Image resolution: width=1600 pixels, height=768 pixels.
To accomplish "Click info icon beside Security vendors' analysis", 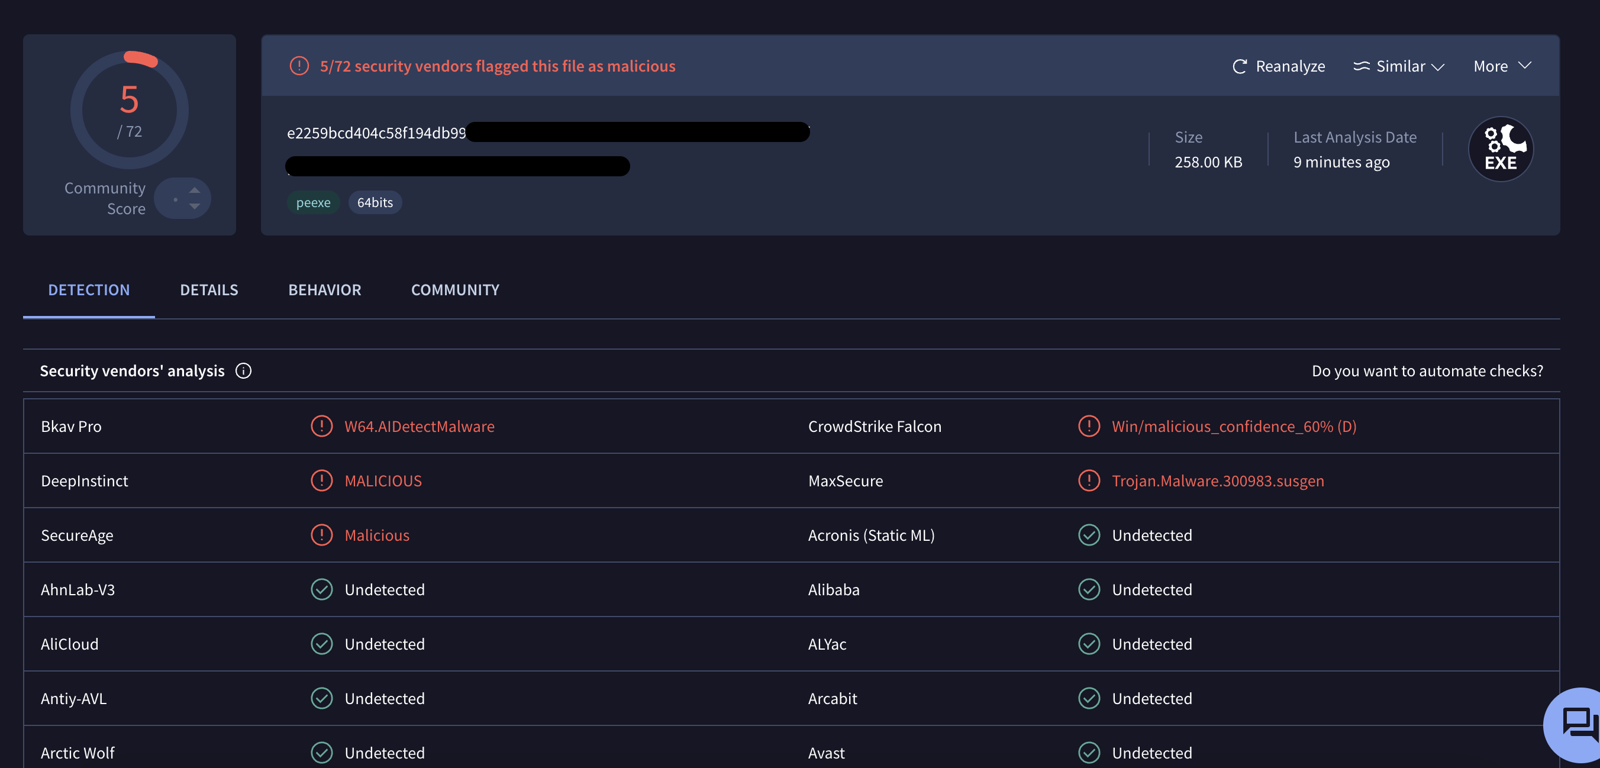I will pyautogui.click(x=243, y=370).
